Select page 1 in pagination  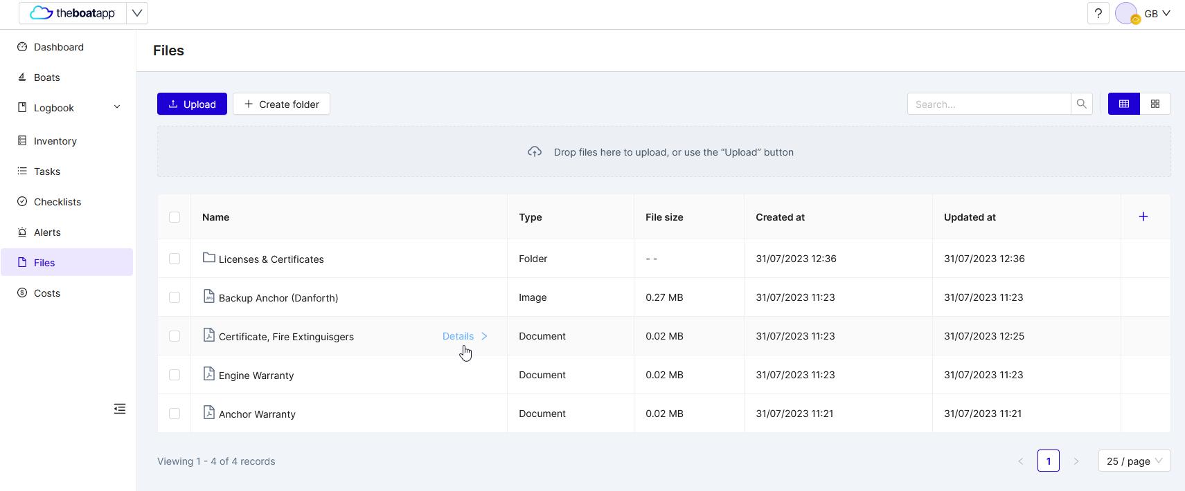[x=1049, y=461]
